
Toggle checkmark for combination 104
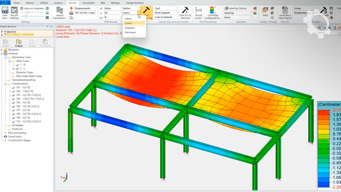14,99
